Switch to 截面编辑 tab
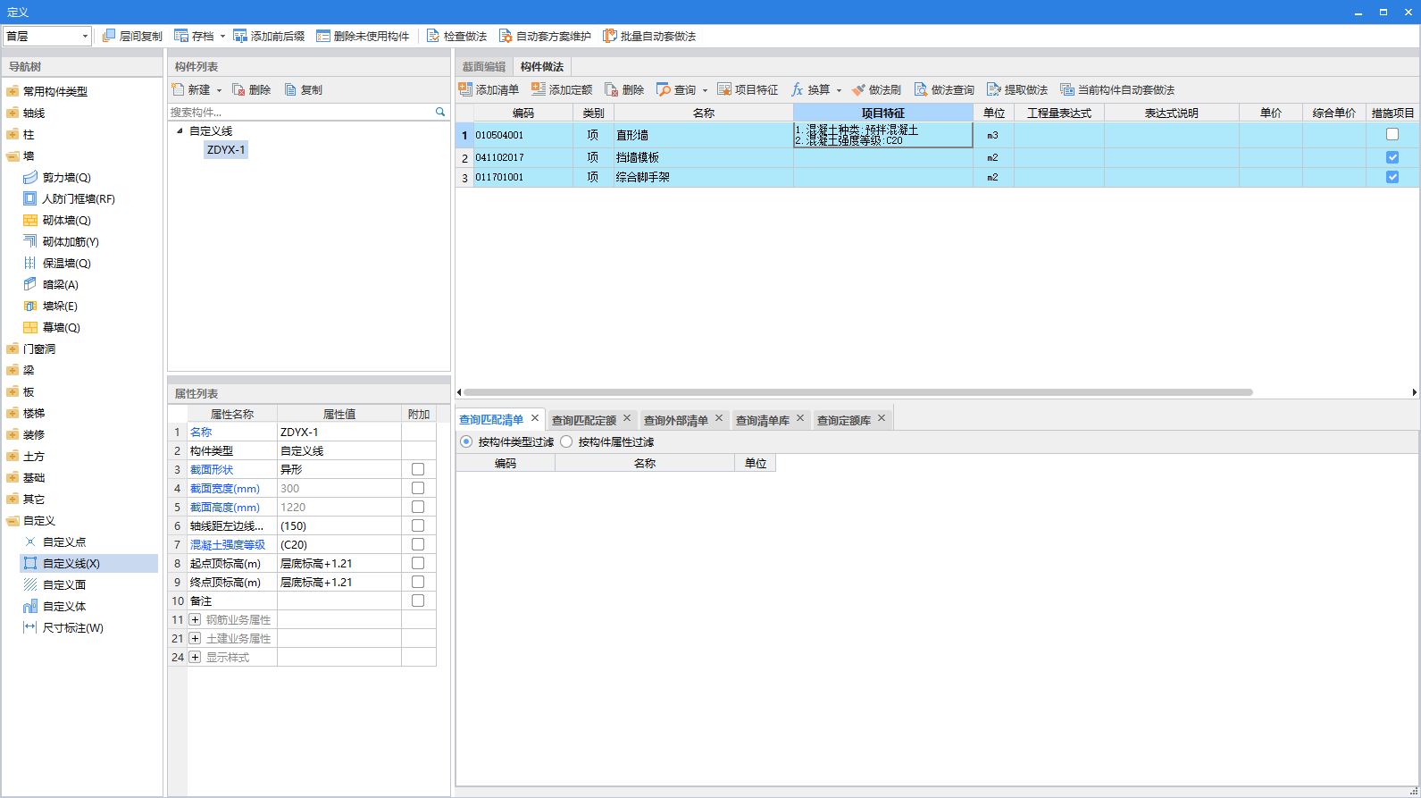 [x=483, y=67]
